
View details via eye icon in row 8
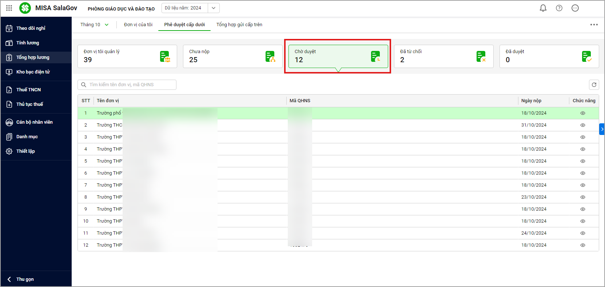(582, 197)
